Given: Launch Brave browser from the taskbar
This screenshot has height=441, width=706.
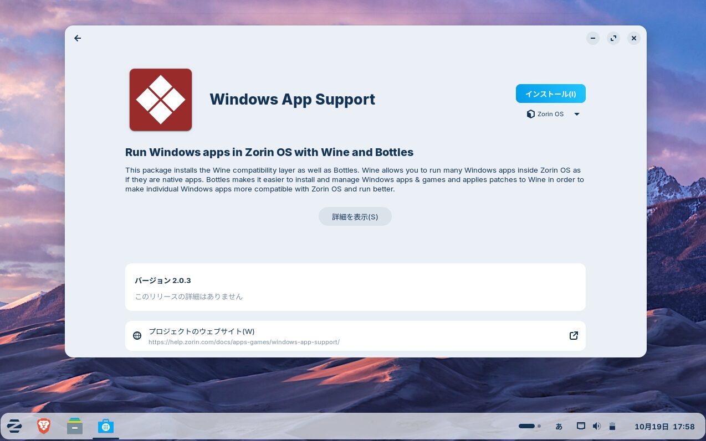Looking at the screenshot, I should tap(44, 426).
